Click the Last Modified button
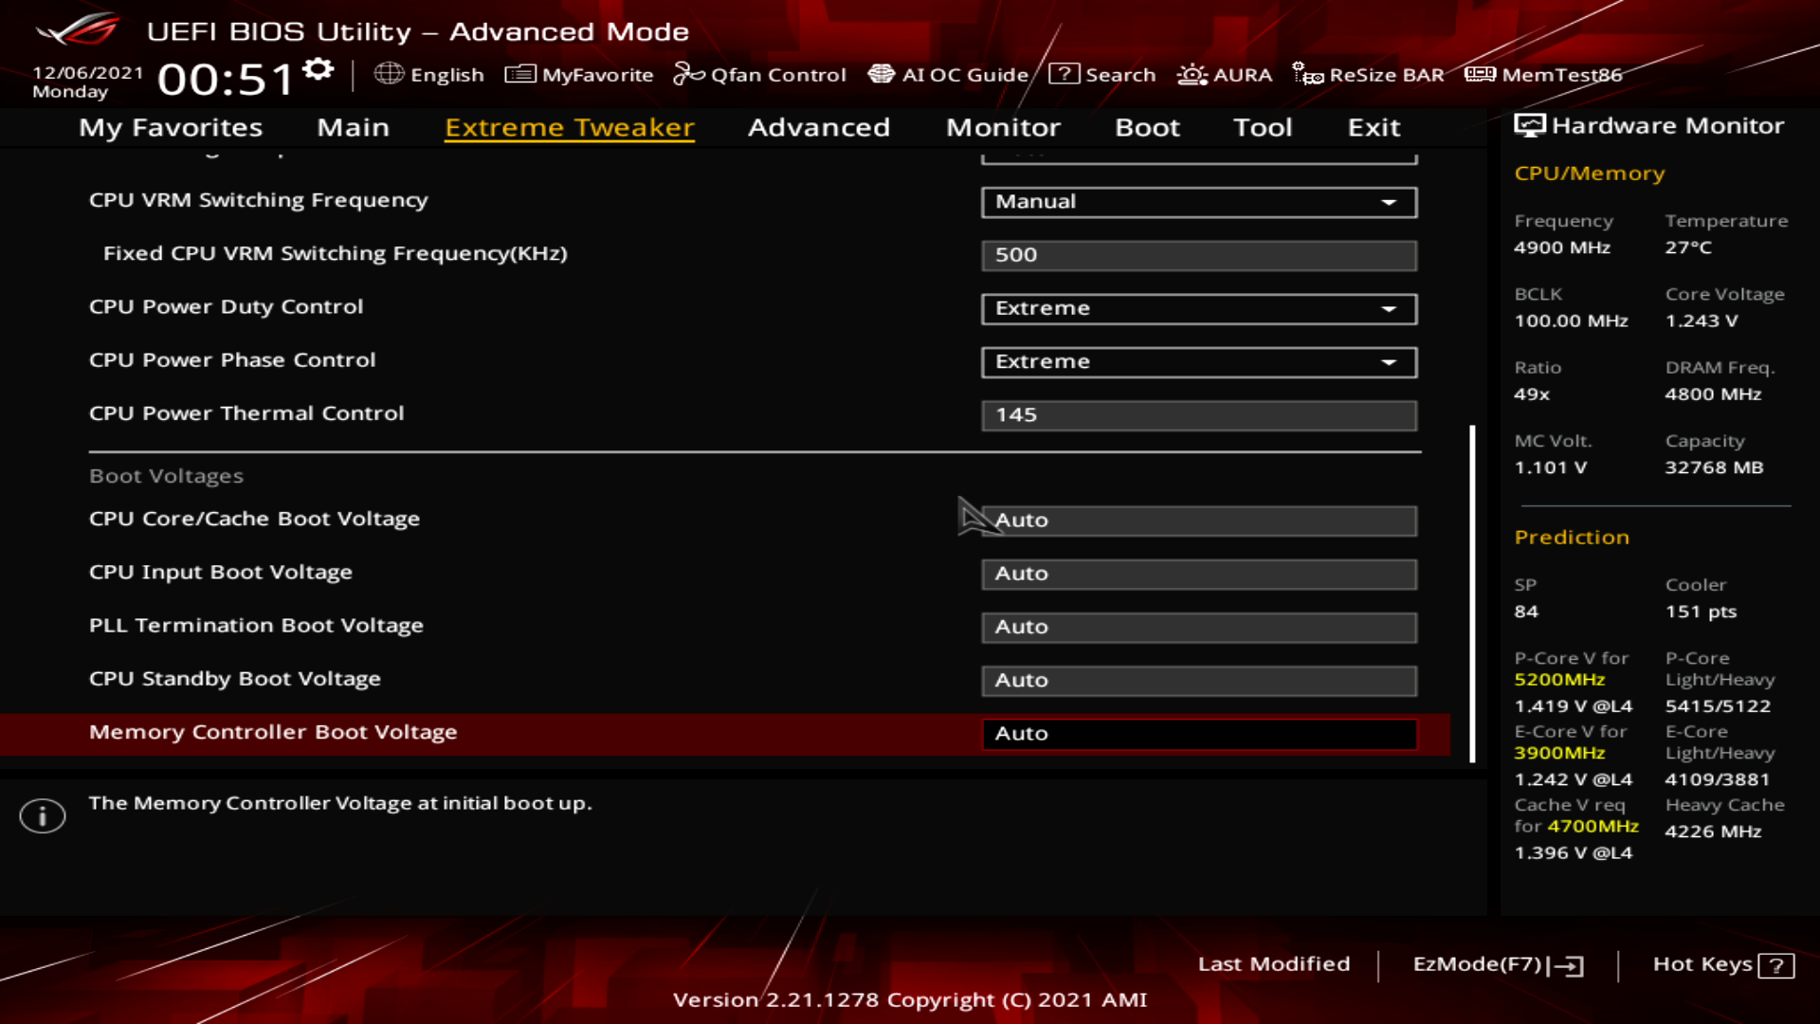 [1273, 964]
